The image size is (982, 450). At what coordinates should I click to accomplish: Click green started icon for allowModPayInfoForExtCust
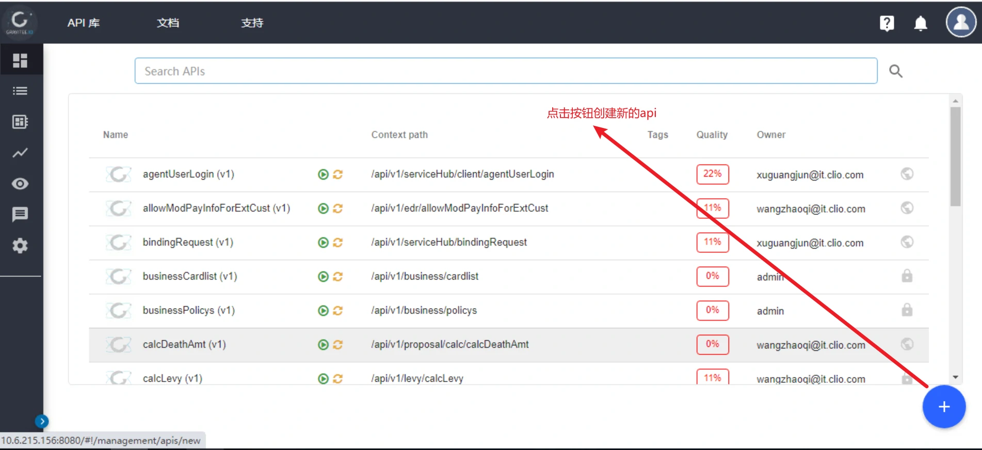(323, 208)
